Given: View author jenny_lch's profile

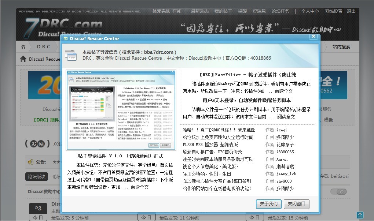Looking at the screenshot, I should [x=286, y=174].
